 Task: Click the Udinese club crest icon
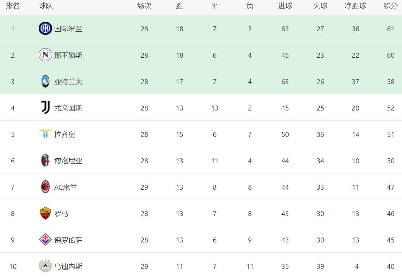(x=45, y=266)
